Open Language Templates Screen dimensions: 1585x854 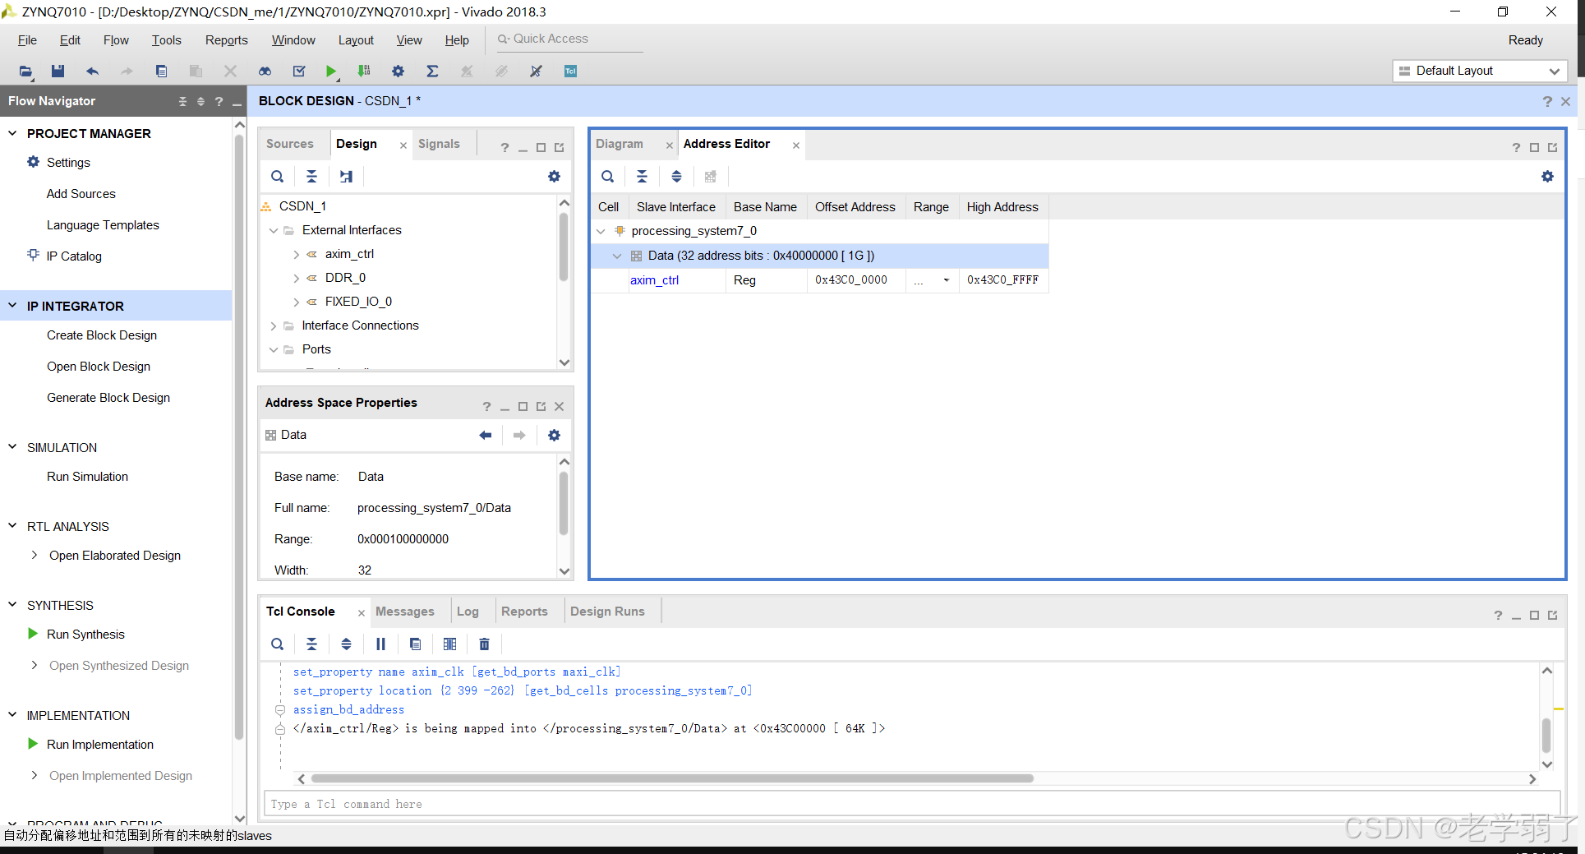[103, 225]
